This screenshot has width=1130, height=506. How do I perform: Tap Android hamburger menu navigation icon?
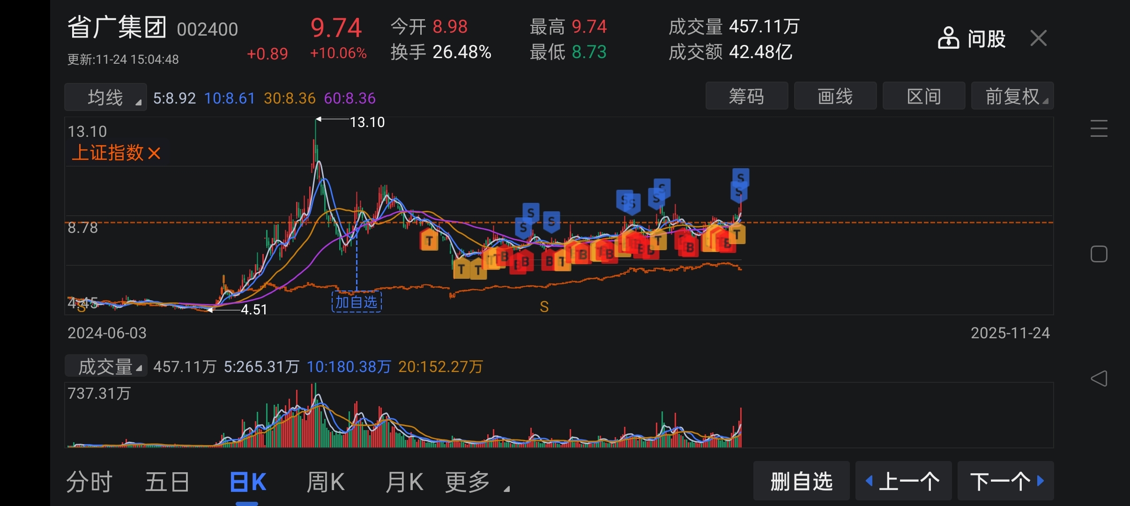coord(1099,128)
